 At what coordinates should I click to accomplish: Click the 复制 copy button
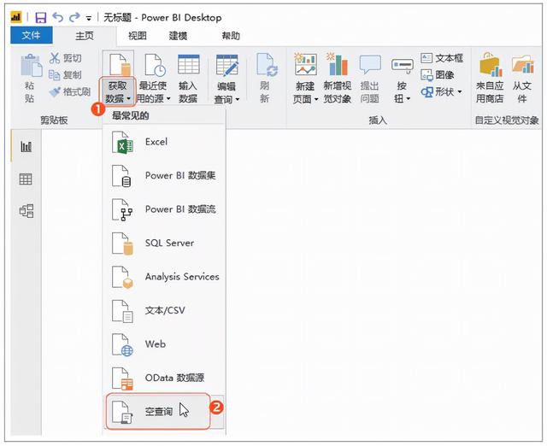(x=65, y=74)
